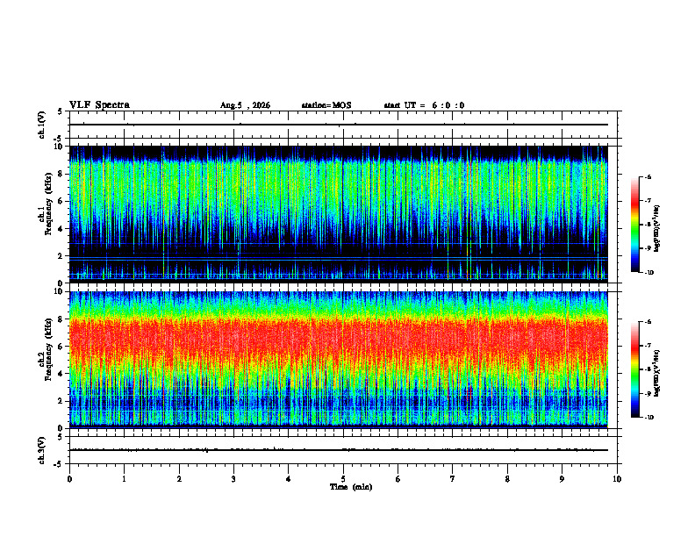Image resolution: width=695 pixels, height=537 pixels.
Task: Click the "station=MOS" header text
Action: tap(326, 105)
